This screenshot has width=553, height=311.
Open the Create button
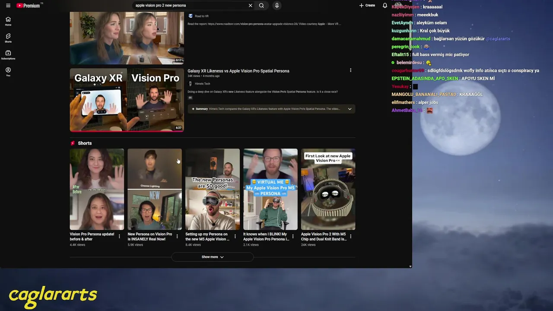pyautogui.click(x=367, y=6)
